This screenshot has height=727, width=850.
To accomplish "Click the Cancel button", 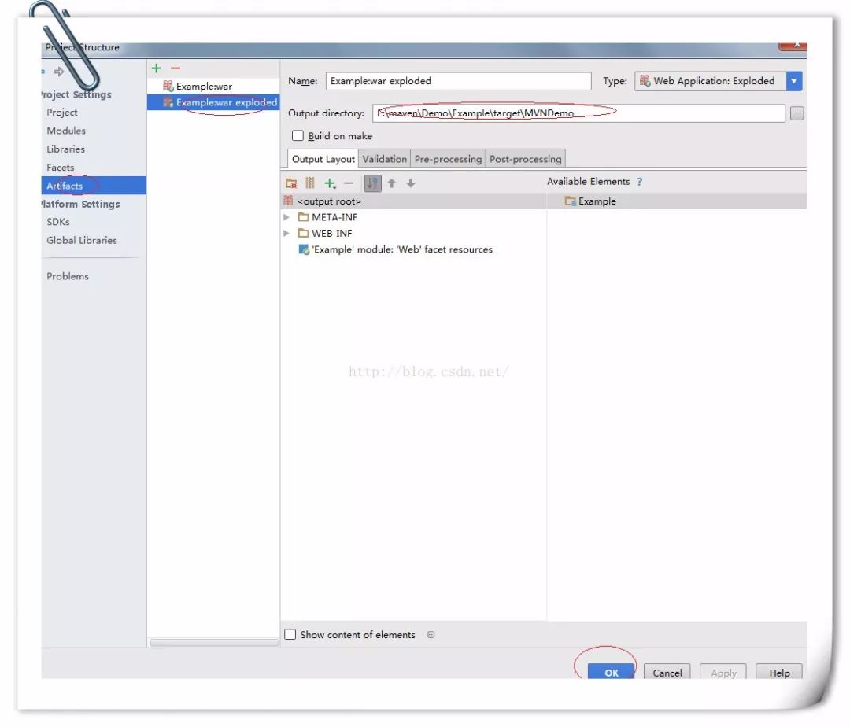I will [667, 673].
